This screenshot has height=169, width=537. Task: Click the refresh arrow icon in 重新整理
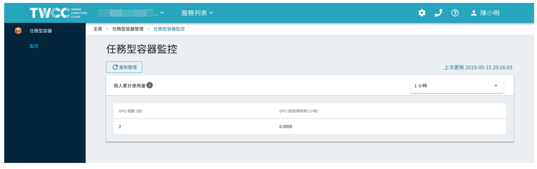(x=115, y=67)
